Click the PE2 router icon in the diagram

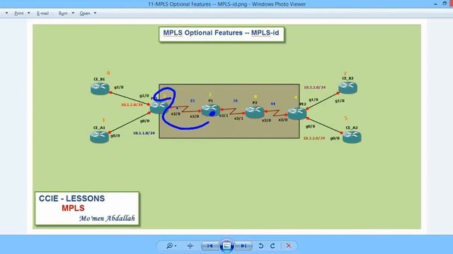coord(297,113)
